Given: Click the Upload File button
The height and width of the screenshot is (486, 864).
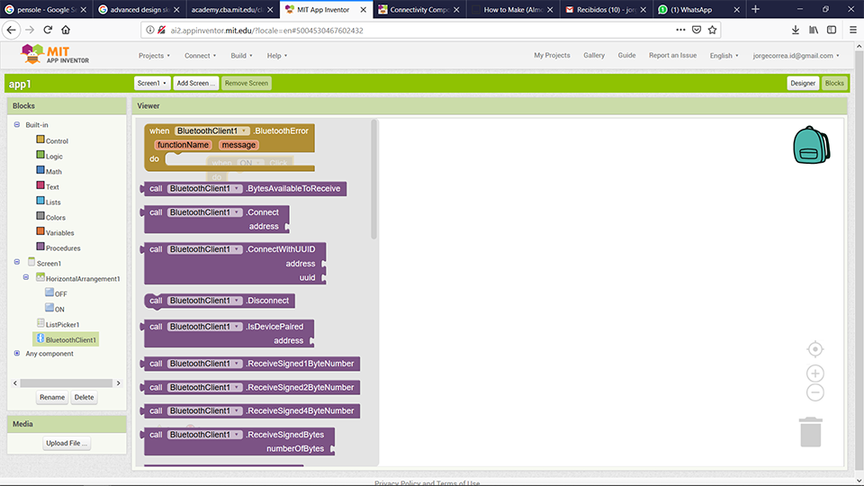Looking at the screenshot, I should tap(67, 443).
